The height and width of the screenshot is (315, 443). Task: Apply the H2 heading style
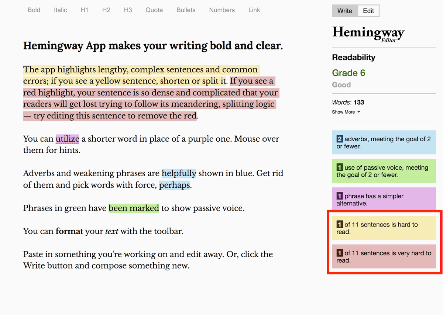pyautogui.click(x=106, y=10)
